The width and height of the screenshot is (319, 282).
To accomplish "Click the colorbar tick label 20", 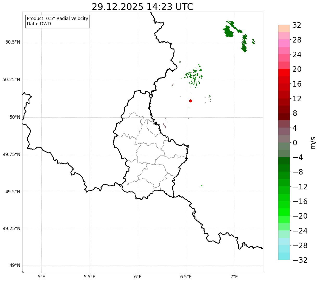I will [x=297, y=69].
